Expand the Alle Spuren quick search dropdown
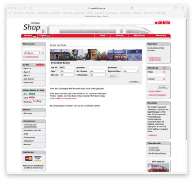Screen dimensions: 194x182 32,53
